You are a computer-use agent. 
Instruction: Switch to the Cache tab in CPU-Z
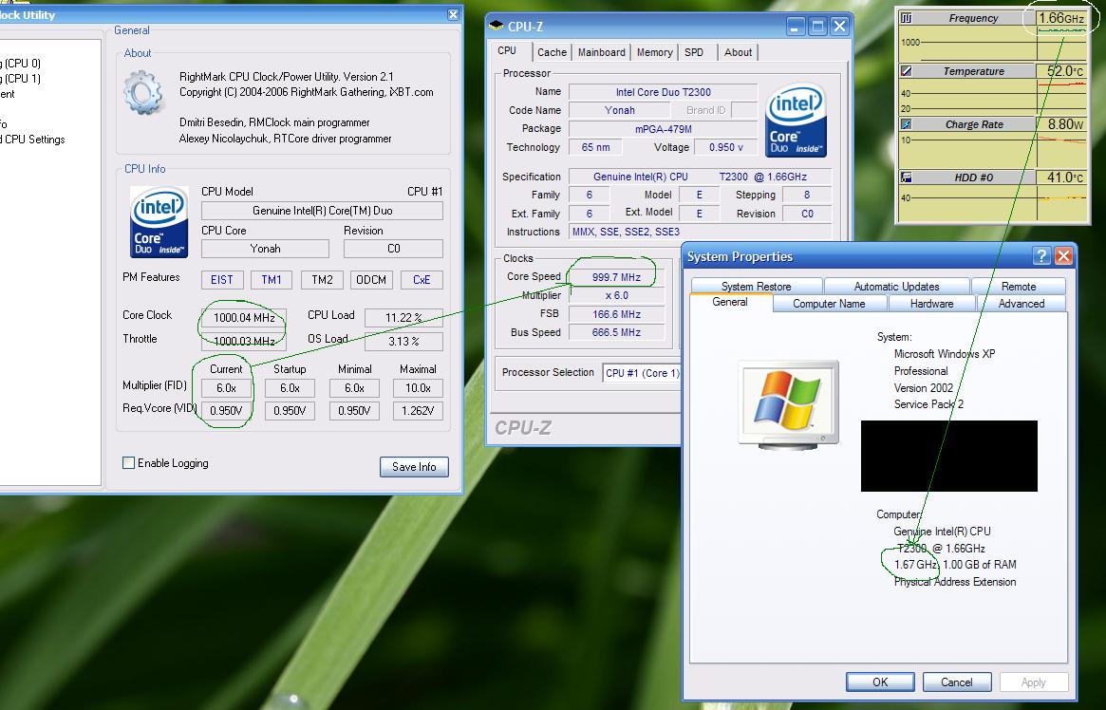pos(552,52)
